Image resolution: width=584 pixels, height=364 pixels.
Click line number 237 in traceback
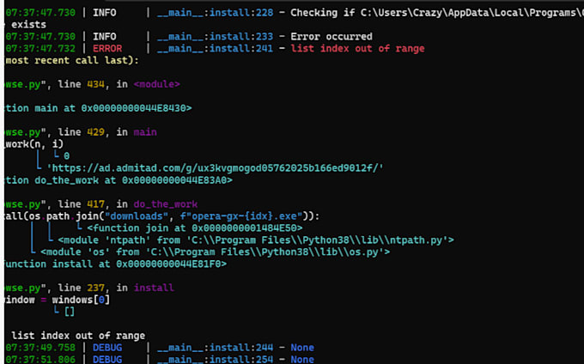tap(95, 288)
